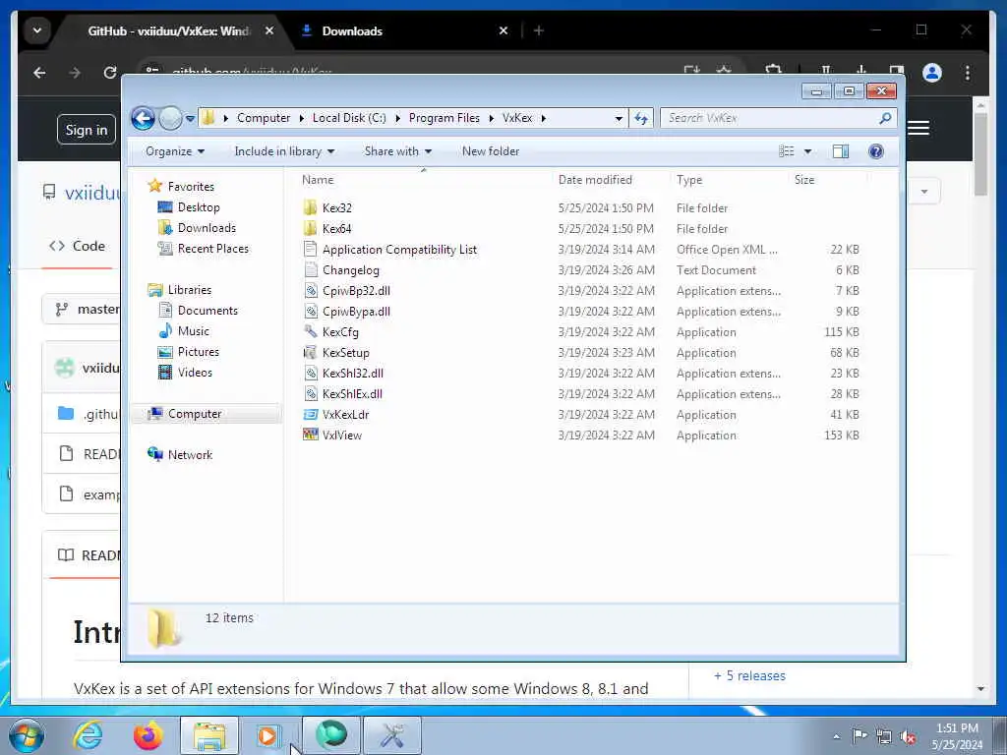Viewport: 1007px width, 755px height.
Task: Show hidden tray icons
Action: pos(836,736)
